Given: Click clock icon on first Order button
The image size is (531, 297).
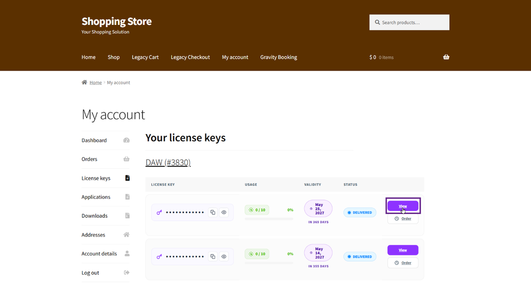Looking at the screenshot, I should pos(397,219).
